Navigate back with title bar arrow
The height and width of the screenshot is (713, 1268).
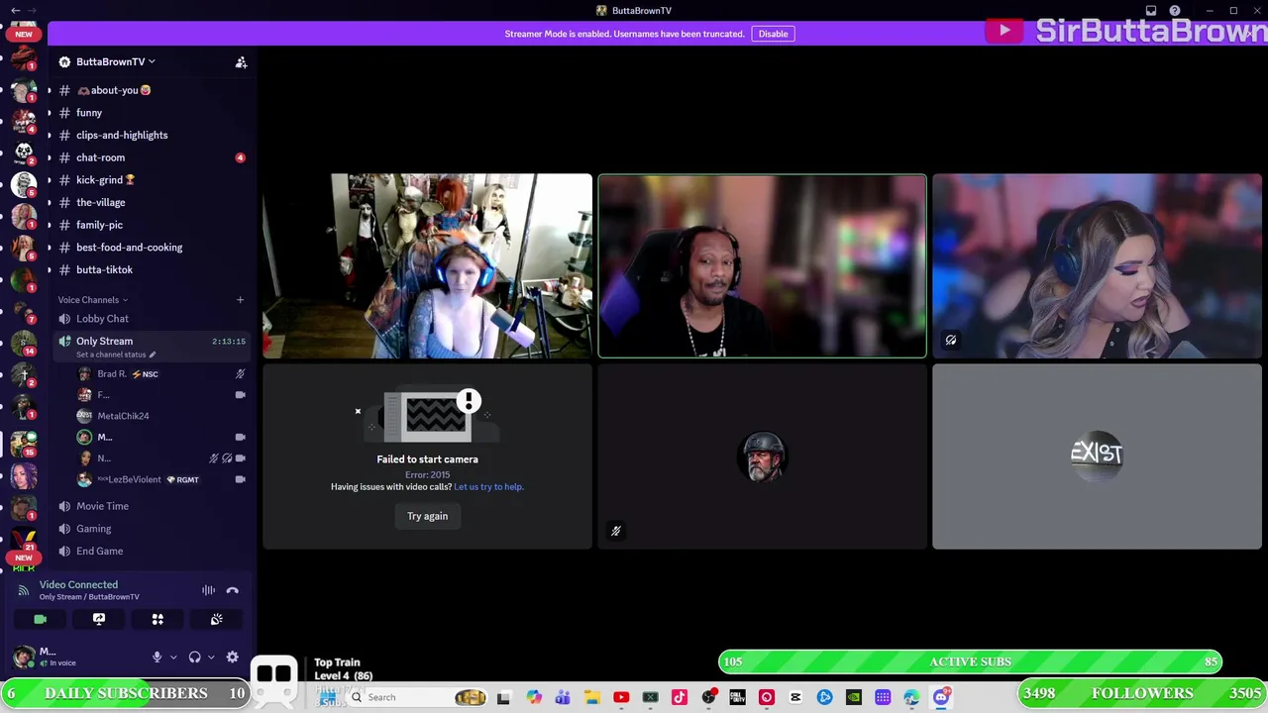coord(15,11)
